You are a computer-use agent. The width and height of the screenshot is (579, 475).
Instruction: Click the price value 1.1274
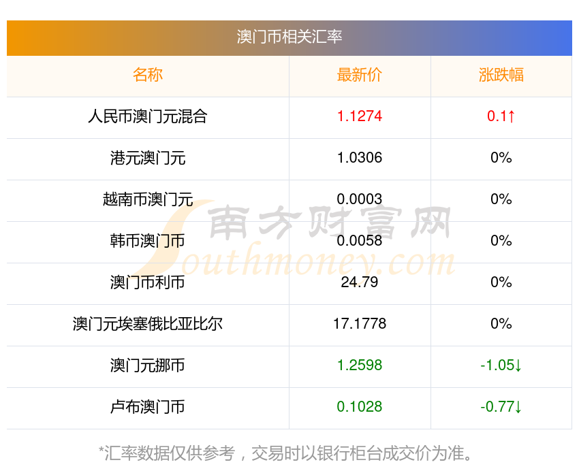click(359, 116)
